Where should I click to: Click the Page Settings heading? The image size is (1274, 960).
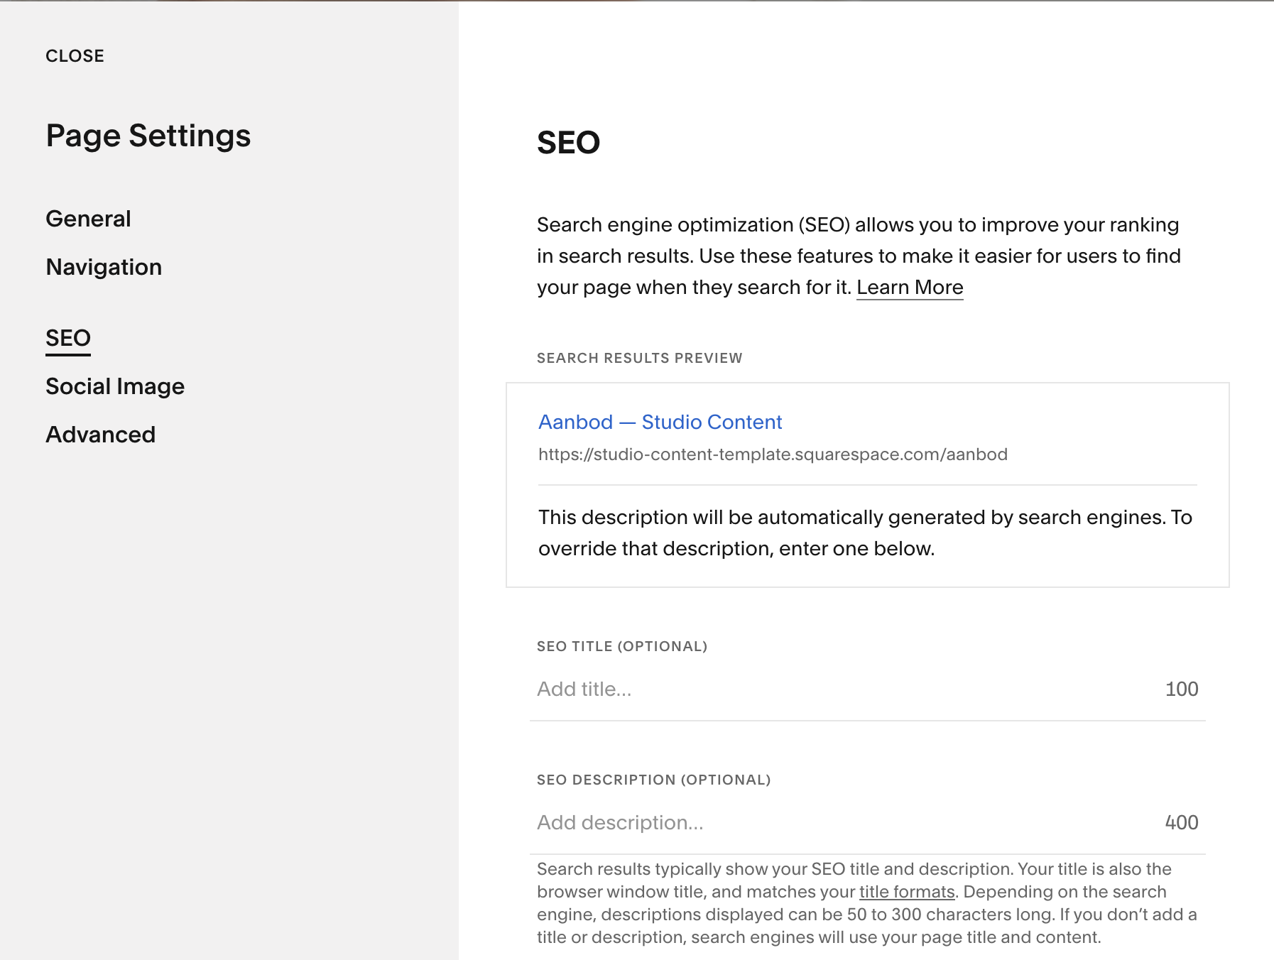(x=148, y=136)
